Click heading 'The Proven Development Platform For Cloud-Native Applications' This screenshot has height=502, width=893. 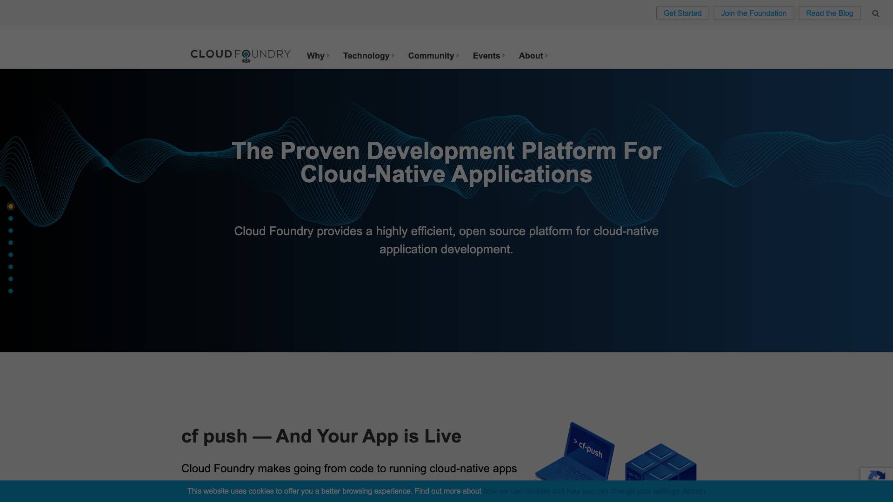point(446,163)
